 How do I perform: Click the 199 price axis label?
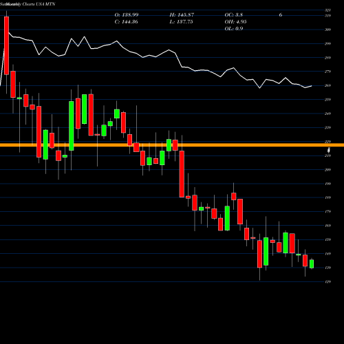click(327, 184)
